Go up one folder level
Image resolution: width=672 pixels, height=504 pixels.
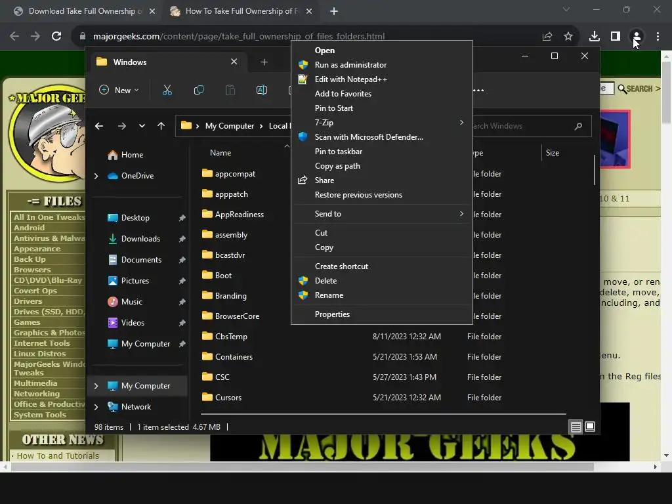[x=161, y=126]
